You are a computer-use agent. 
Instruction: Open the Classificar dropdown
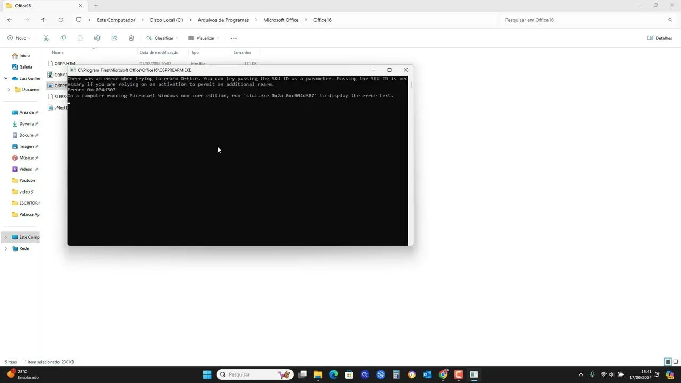[x=162, y=38]
